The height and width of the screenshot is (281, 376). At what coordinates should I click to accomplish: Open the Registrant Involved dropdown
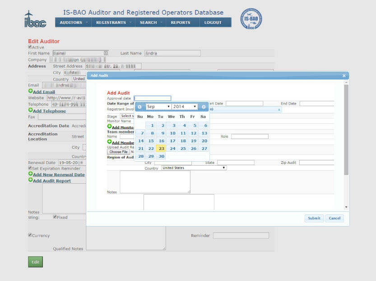[x=245, y=109]
